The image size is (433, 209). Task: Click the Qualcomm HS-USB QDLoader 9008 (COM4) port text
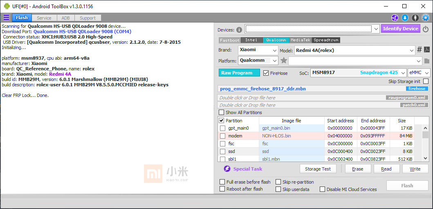coord(82,31)
